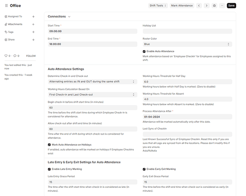This screenshot has height=196, width=246.
Task: Click the Tags label icon
Action: [6, 32]
